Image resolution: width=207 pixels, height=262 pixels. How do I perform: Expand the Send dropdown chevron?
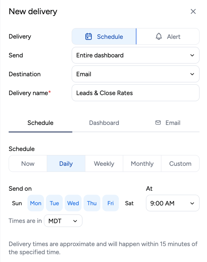pos(192,55)
